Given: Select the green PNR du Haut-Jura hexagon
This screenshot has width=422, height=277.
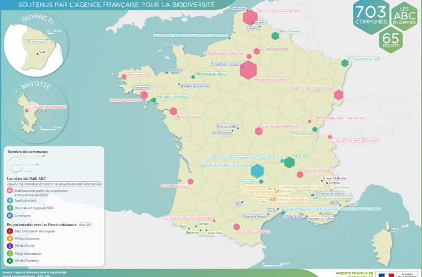Looking at the screenshot, I should (315, 130).
